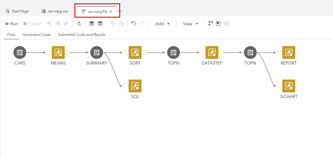Select the CARS table node

[x=20, y=53]
